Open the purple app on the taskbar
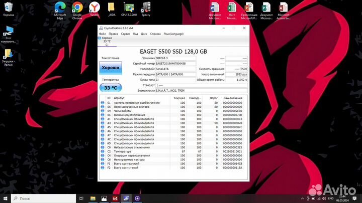Image resolution: width=362 pixels, height=203 pixels. (137, 198)
